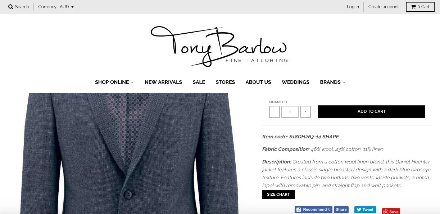Click the Facebook Recommend button
Screen dimensions: 440x214
coord(313,210)
